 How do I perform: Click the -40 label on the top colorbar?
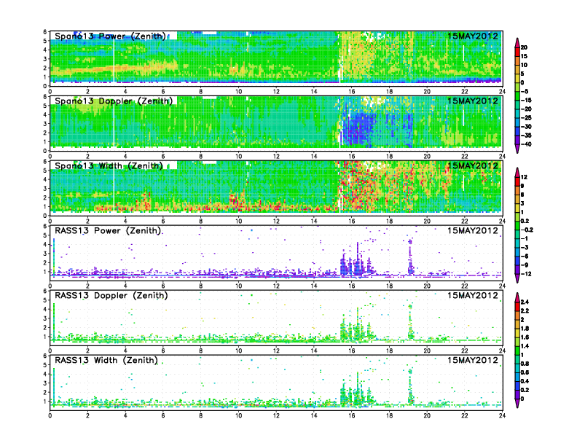(x=526, y=144)
